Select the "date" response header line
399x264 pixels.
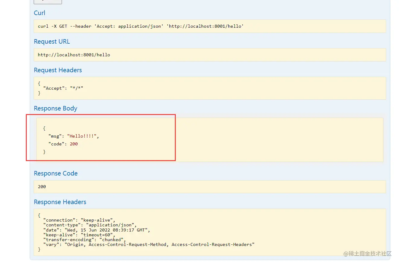point(96,230)
